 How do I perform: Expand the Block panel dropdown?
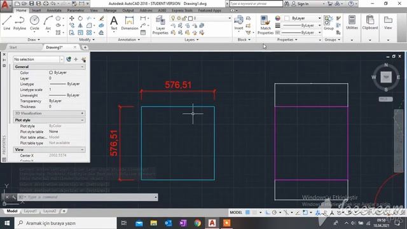pyautogui.click(x=244, y=39)
